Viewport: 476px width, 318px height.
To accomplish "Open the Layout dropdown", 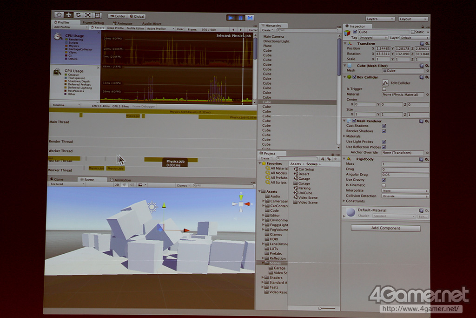I will click(x=413, y=19).
